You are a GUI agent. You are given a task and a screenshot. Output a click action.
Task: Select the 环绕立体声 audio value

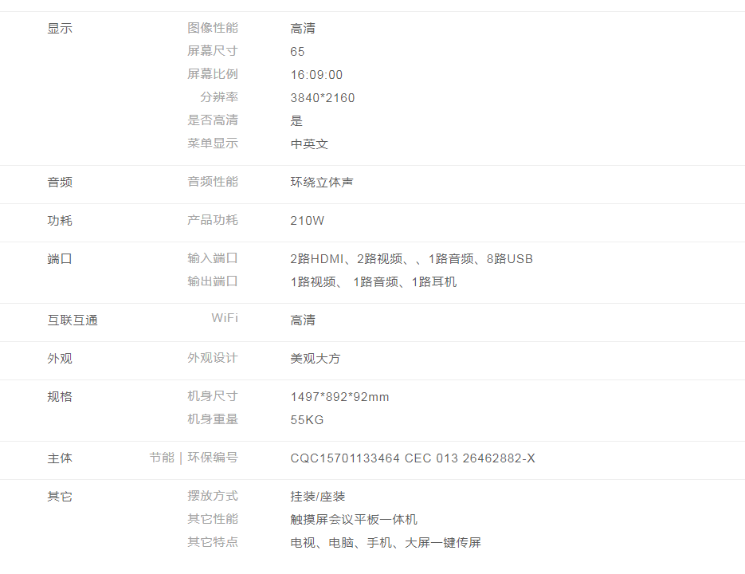click(x=322, y=183)
